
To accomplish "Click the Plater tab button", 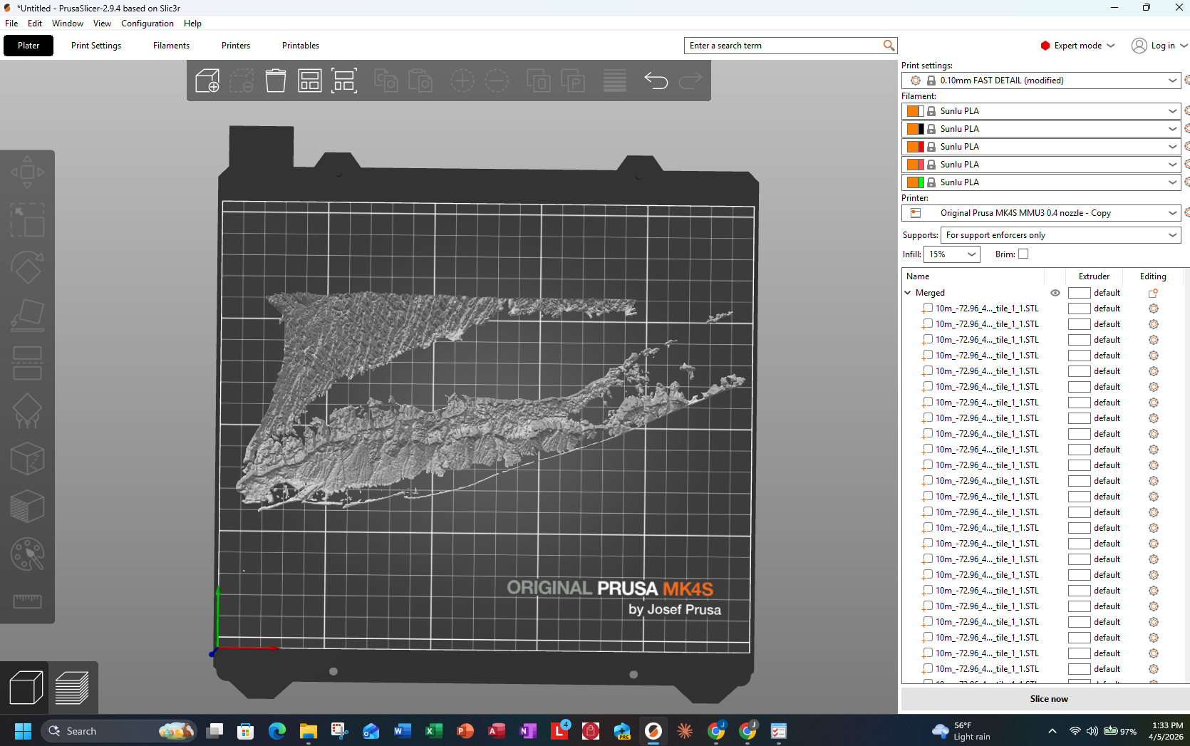I will (29, 46).
